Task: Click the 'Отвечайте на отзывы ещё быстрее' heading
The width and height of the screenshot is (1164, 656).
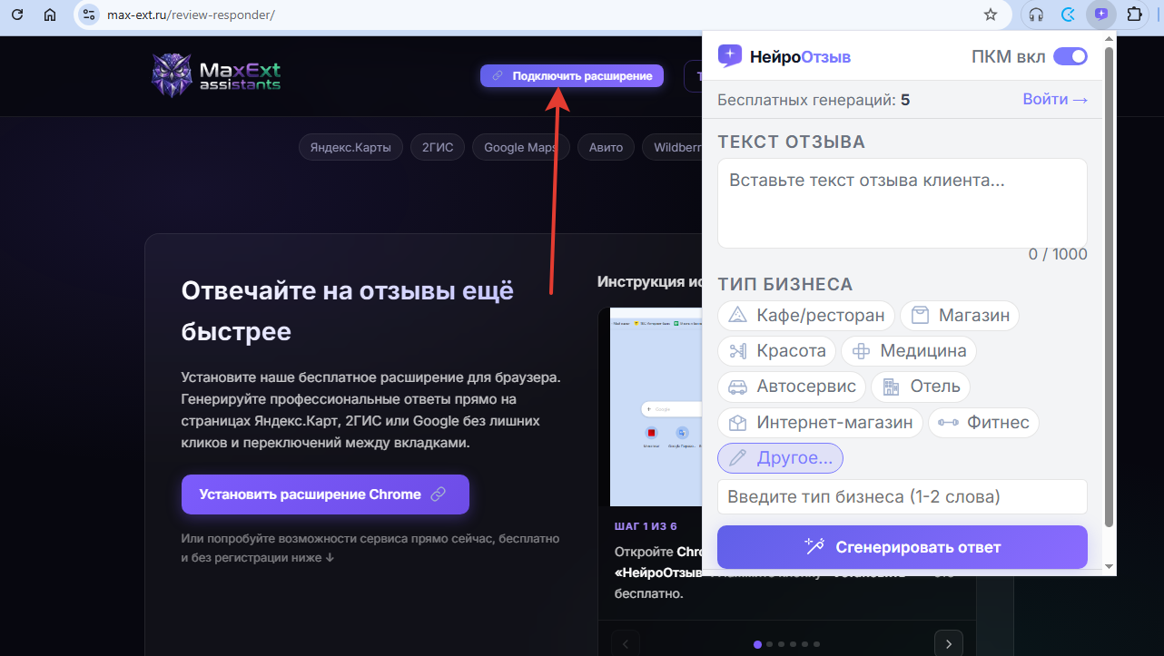Action: coord(348,310)
